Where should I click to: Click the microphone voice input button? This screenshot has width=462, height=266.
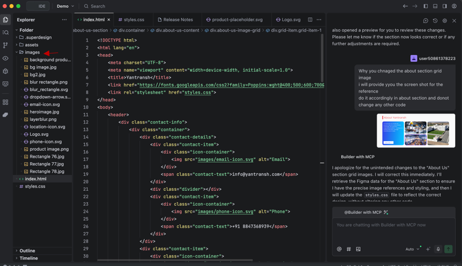point(438,249)
